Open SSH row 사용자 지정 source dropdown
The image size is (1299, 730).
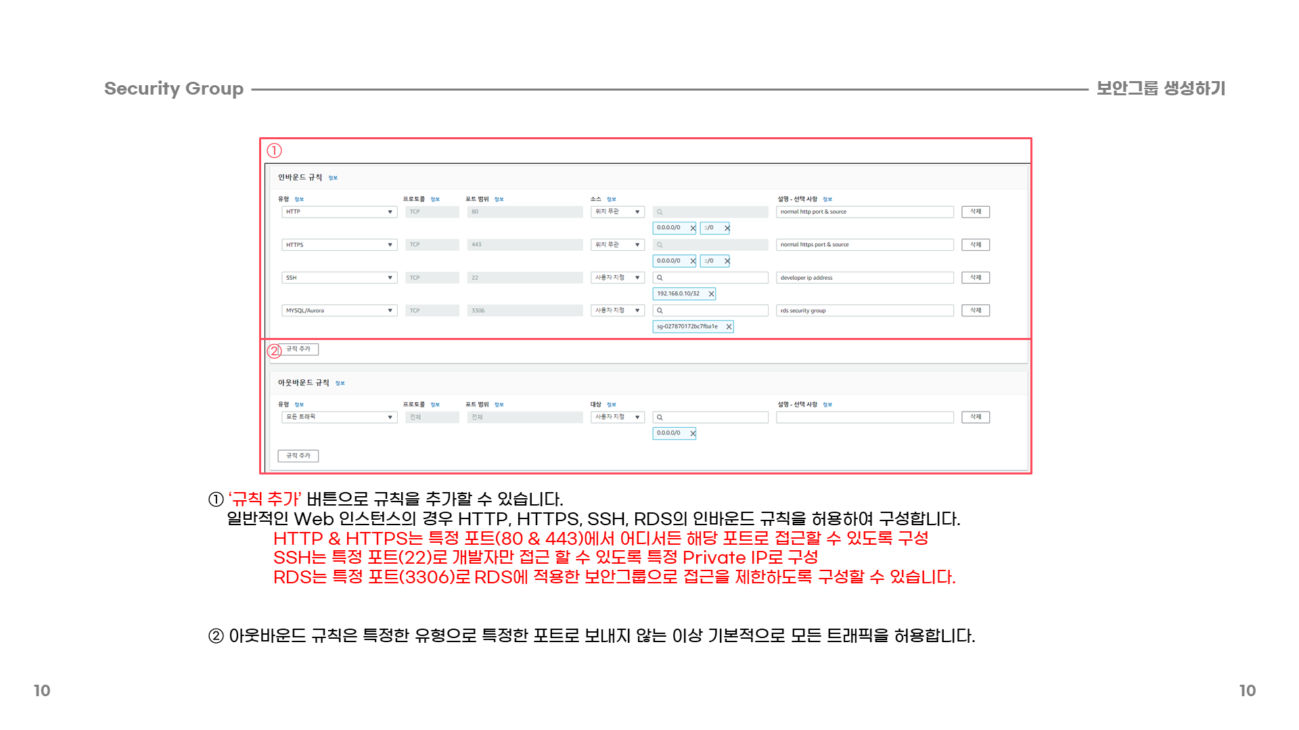(x=618, y=278)
